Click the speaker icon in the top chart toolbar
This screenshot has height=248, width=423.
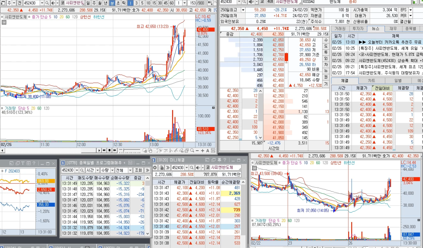(x=53, y=3)
